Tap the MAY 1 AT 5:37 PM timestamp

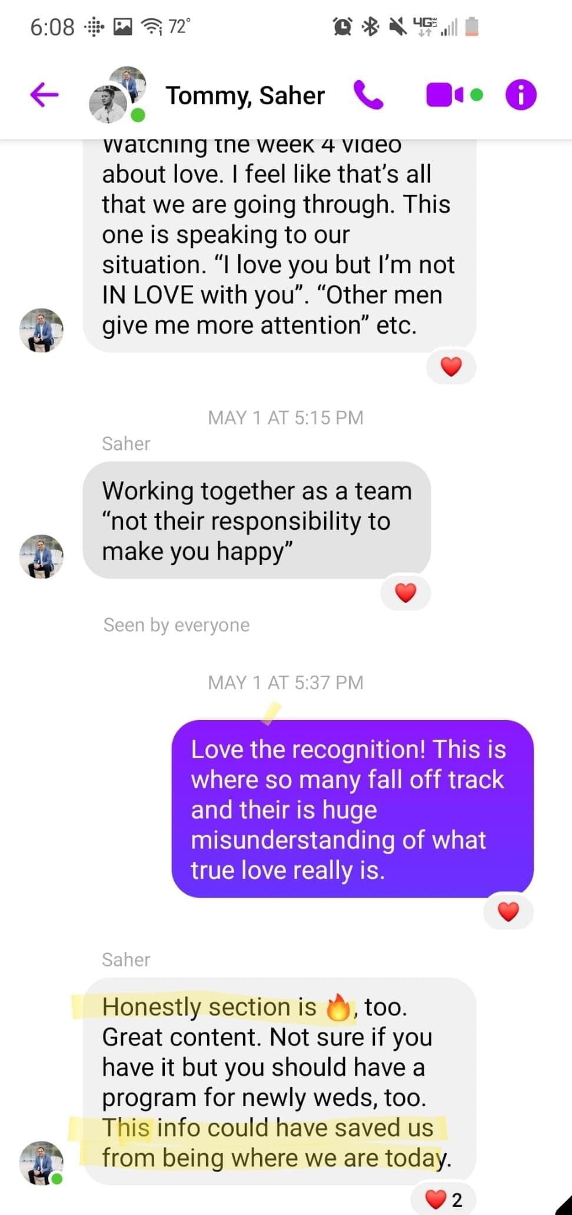pyautogui.click(x=286, y=682)
